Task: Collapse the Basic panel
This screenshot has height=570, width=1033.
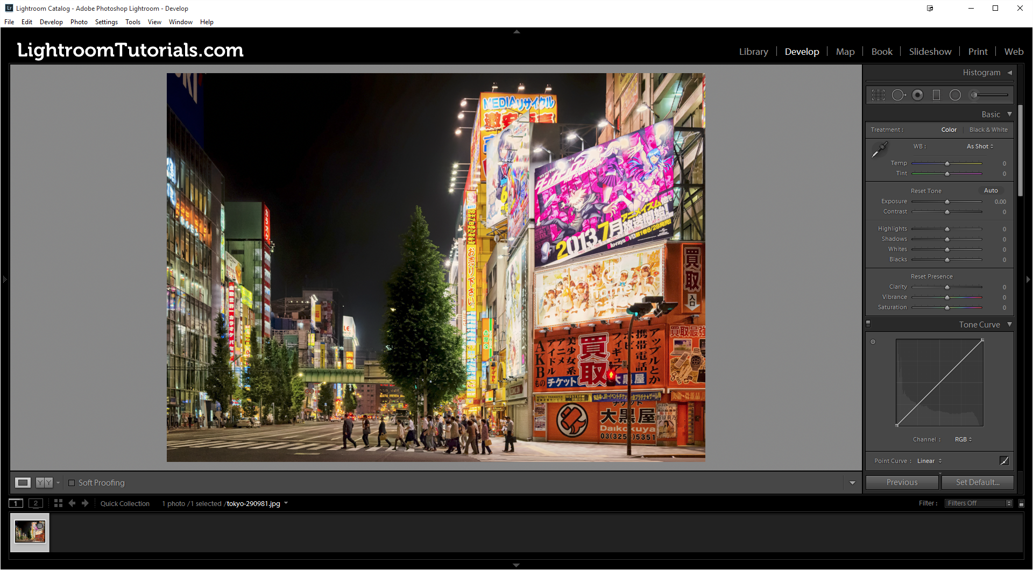Action: click(x=1009, y=114)
